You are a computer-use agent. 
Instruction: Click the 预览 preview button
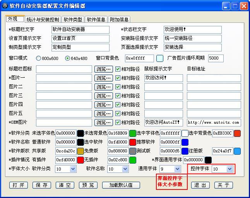tap(88, 185)
